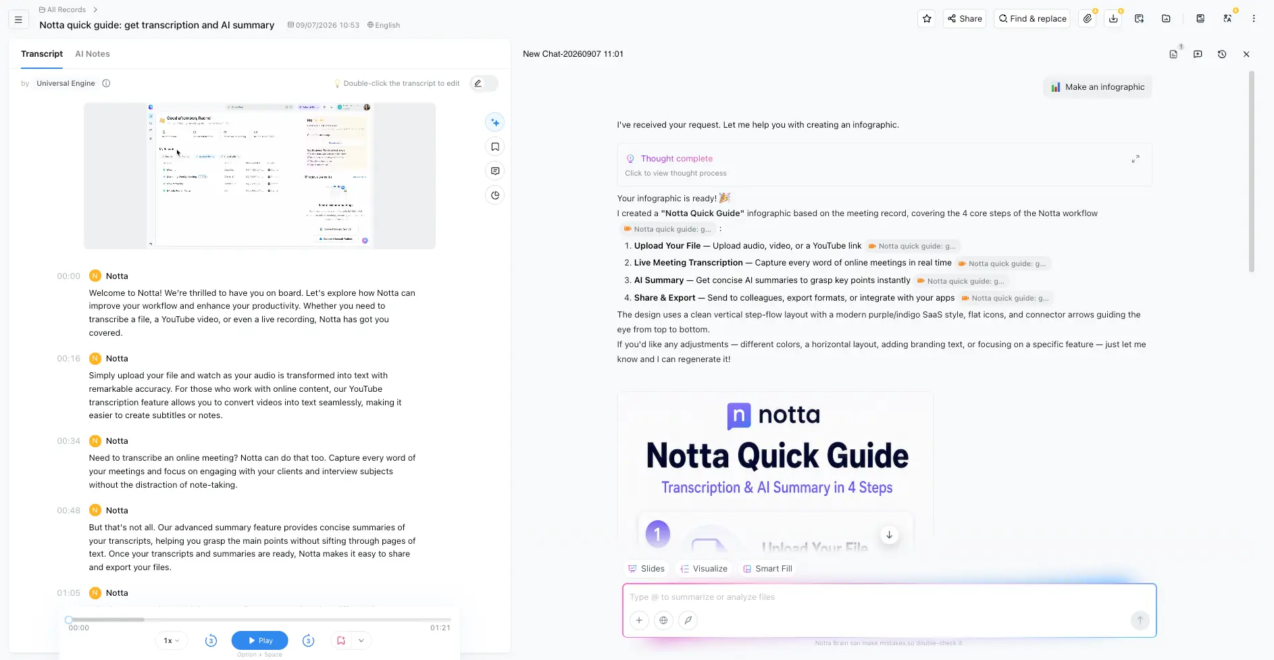Click the web search globe icon
Image resolution: width=1274 pixels, height=660 pixels.
tap(664, 620)
